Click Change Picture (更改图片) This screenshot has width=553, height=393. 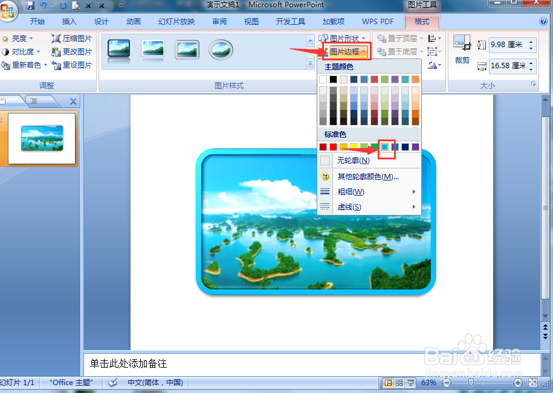pyautogui.click(x=71, y=52)
